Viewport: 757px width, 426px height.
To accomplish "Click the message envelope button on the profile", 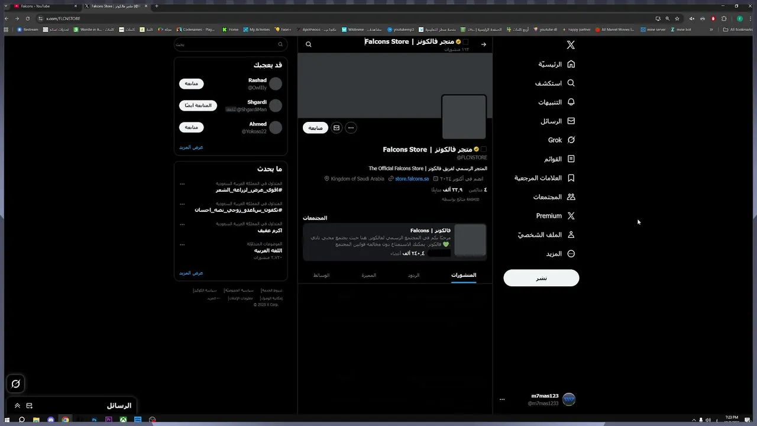I will tap(337, 127).
